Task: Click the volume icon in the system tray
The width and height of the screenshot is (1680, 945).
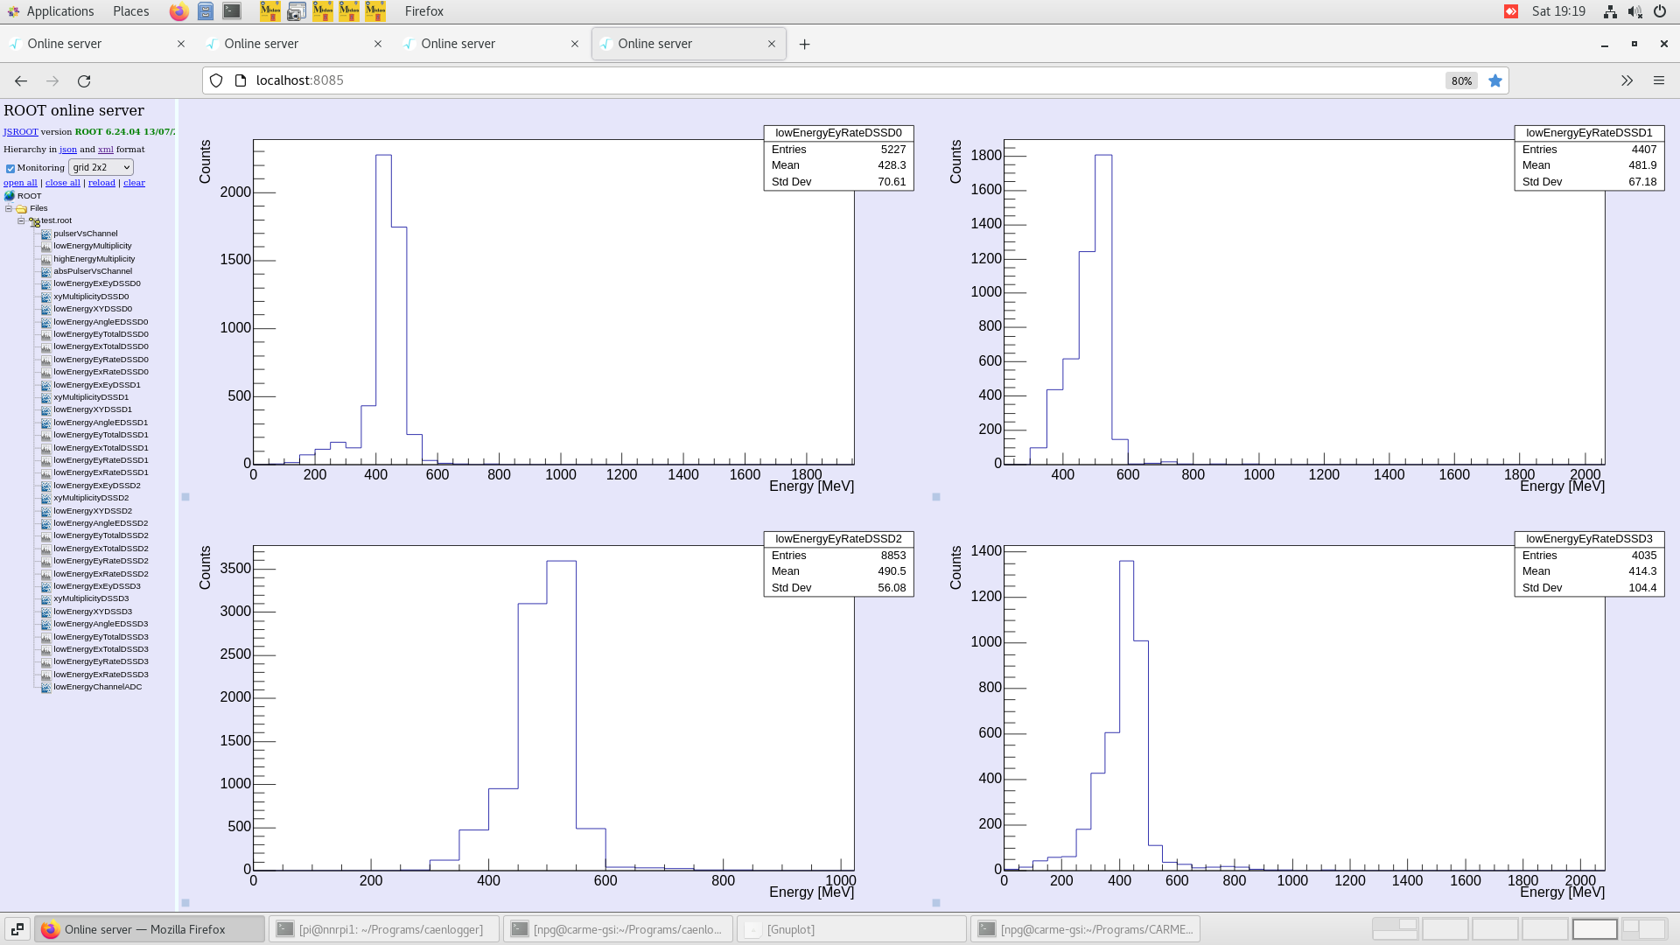Action: (x=1634, y=11)
